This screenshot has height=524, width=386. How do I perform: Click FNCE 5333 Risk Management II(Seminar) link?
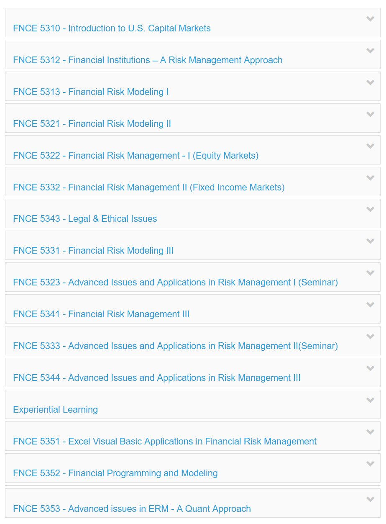(x=175, y=346)
